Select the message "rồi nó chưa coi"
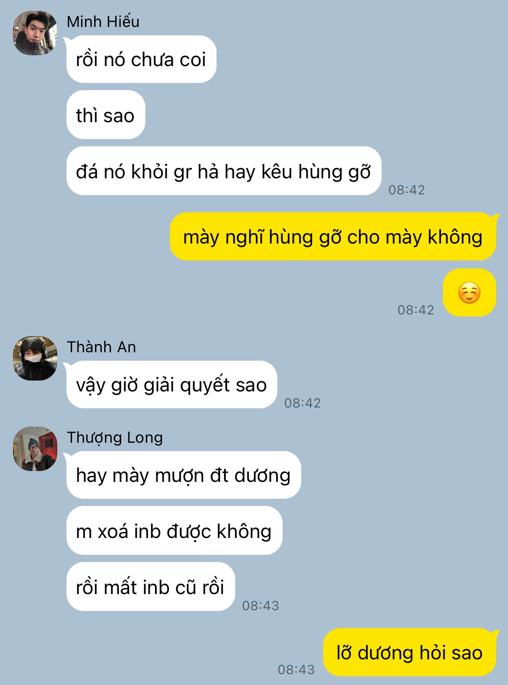This screenshot has height=685, width=508. click(141, 60)
